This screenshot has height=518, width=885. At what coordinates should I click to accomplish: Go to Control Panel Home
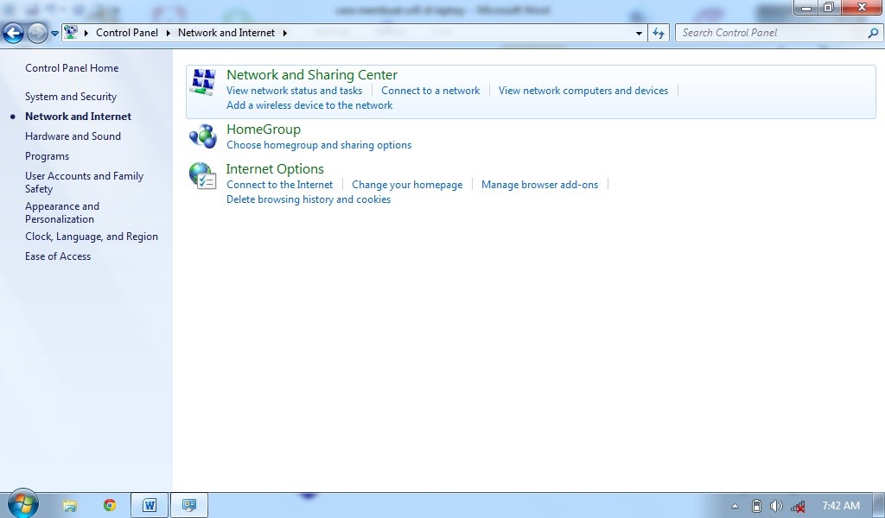(72, 68)
